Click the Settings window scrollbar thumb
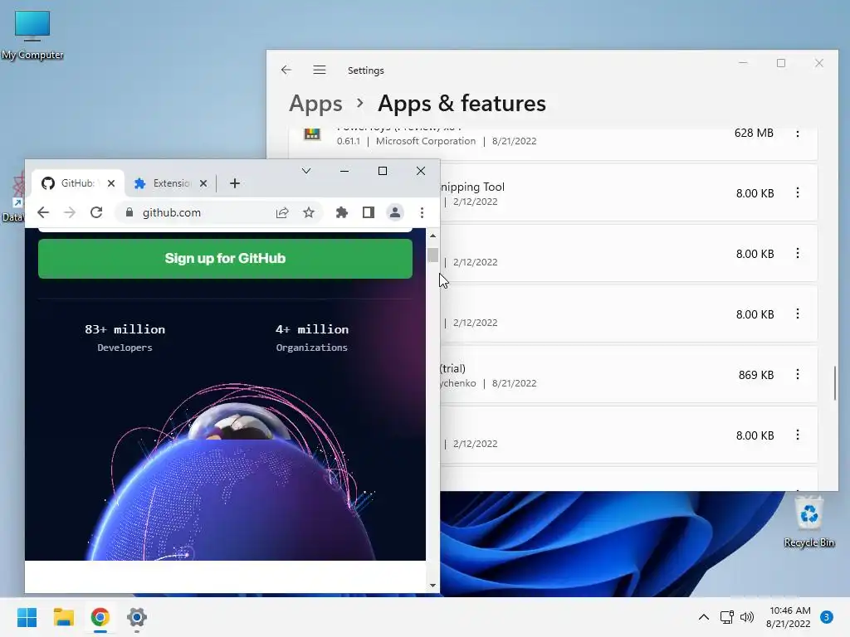 (x=835, y=383)
